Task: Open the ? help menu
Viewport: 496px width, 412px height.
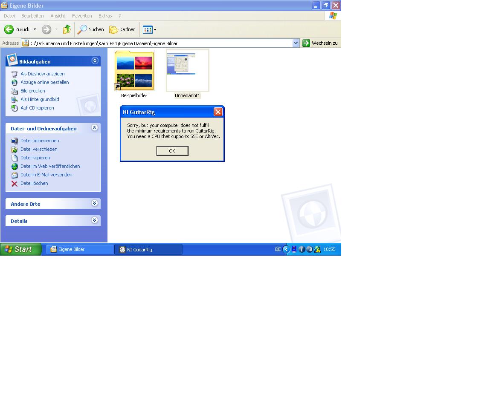Action: [119, 16]
